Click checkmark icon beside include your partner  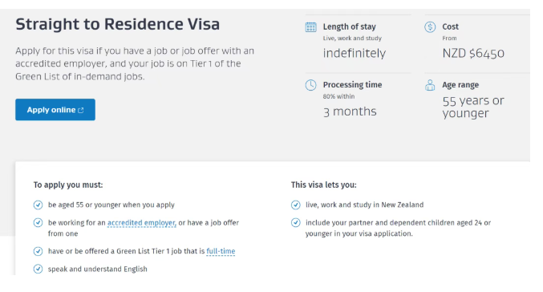pyautogui.click(x=295, y=223)
